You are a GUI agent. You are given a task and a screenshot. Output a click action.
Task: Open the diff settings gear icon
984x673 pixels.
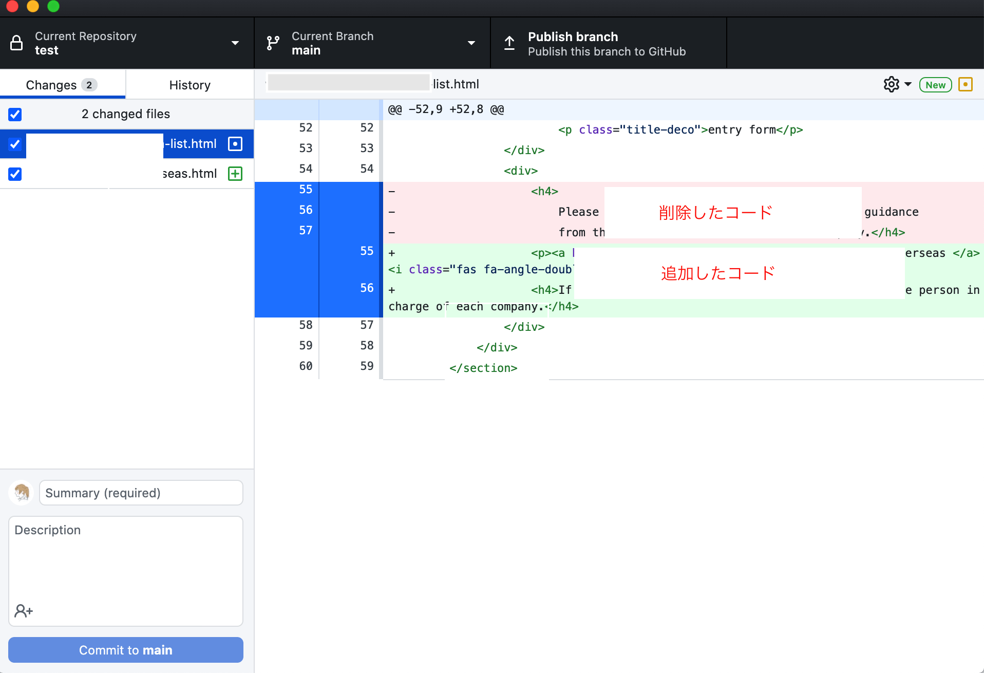click(892, 84)
